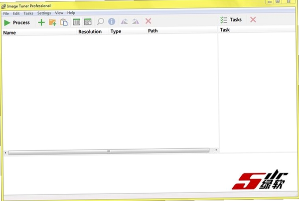Click the Image Tuner app icon in the title bar
Image resolution: width=299 pixels, height=201 pixels.
[x=3, y=6]
